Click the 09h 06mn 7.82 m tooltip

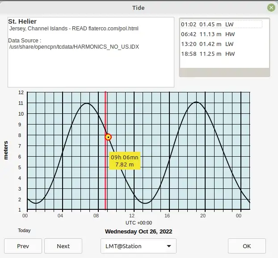125,161
